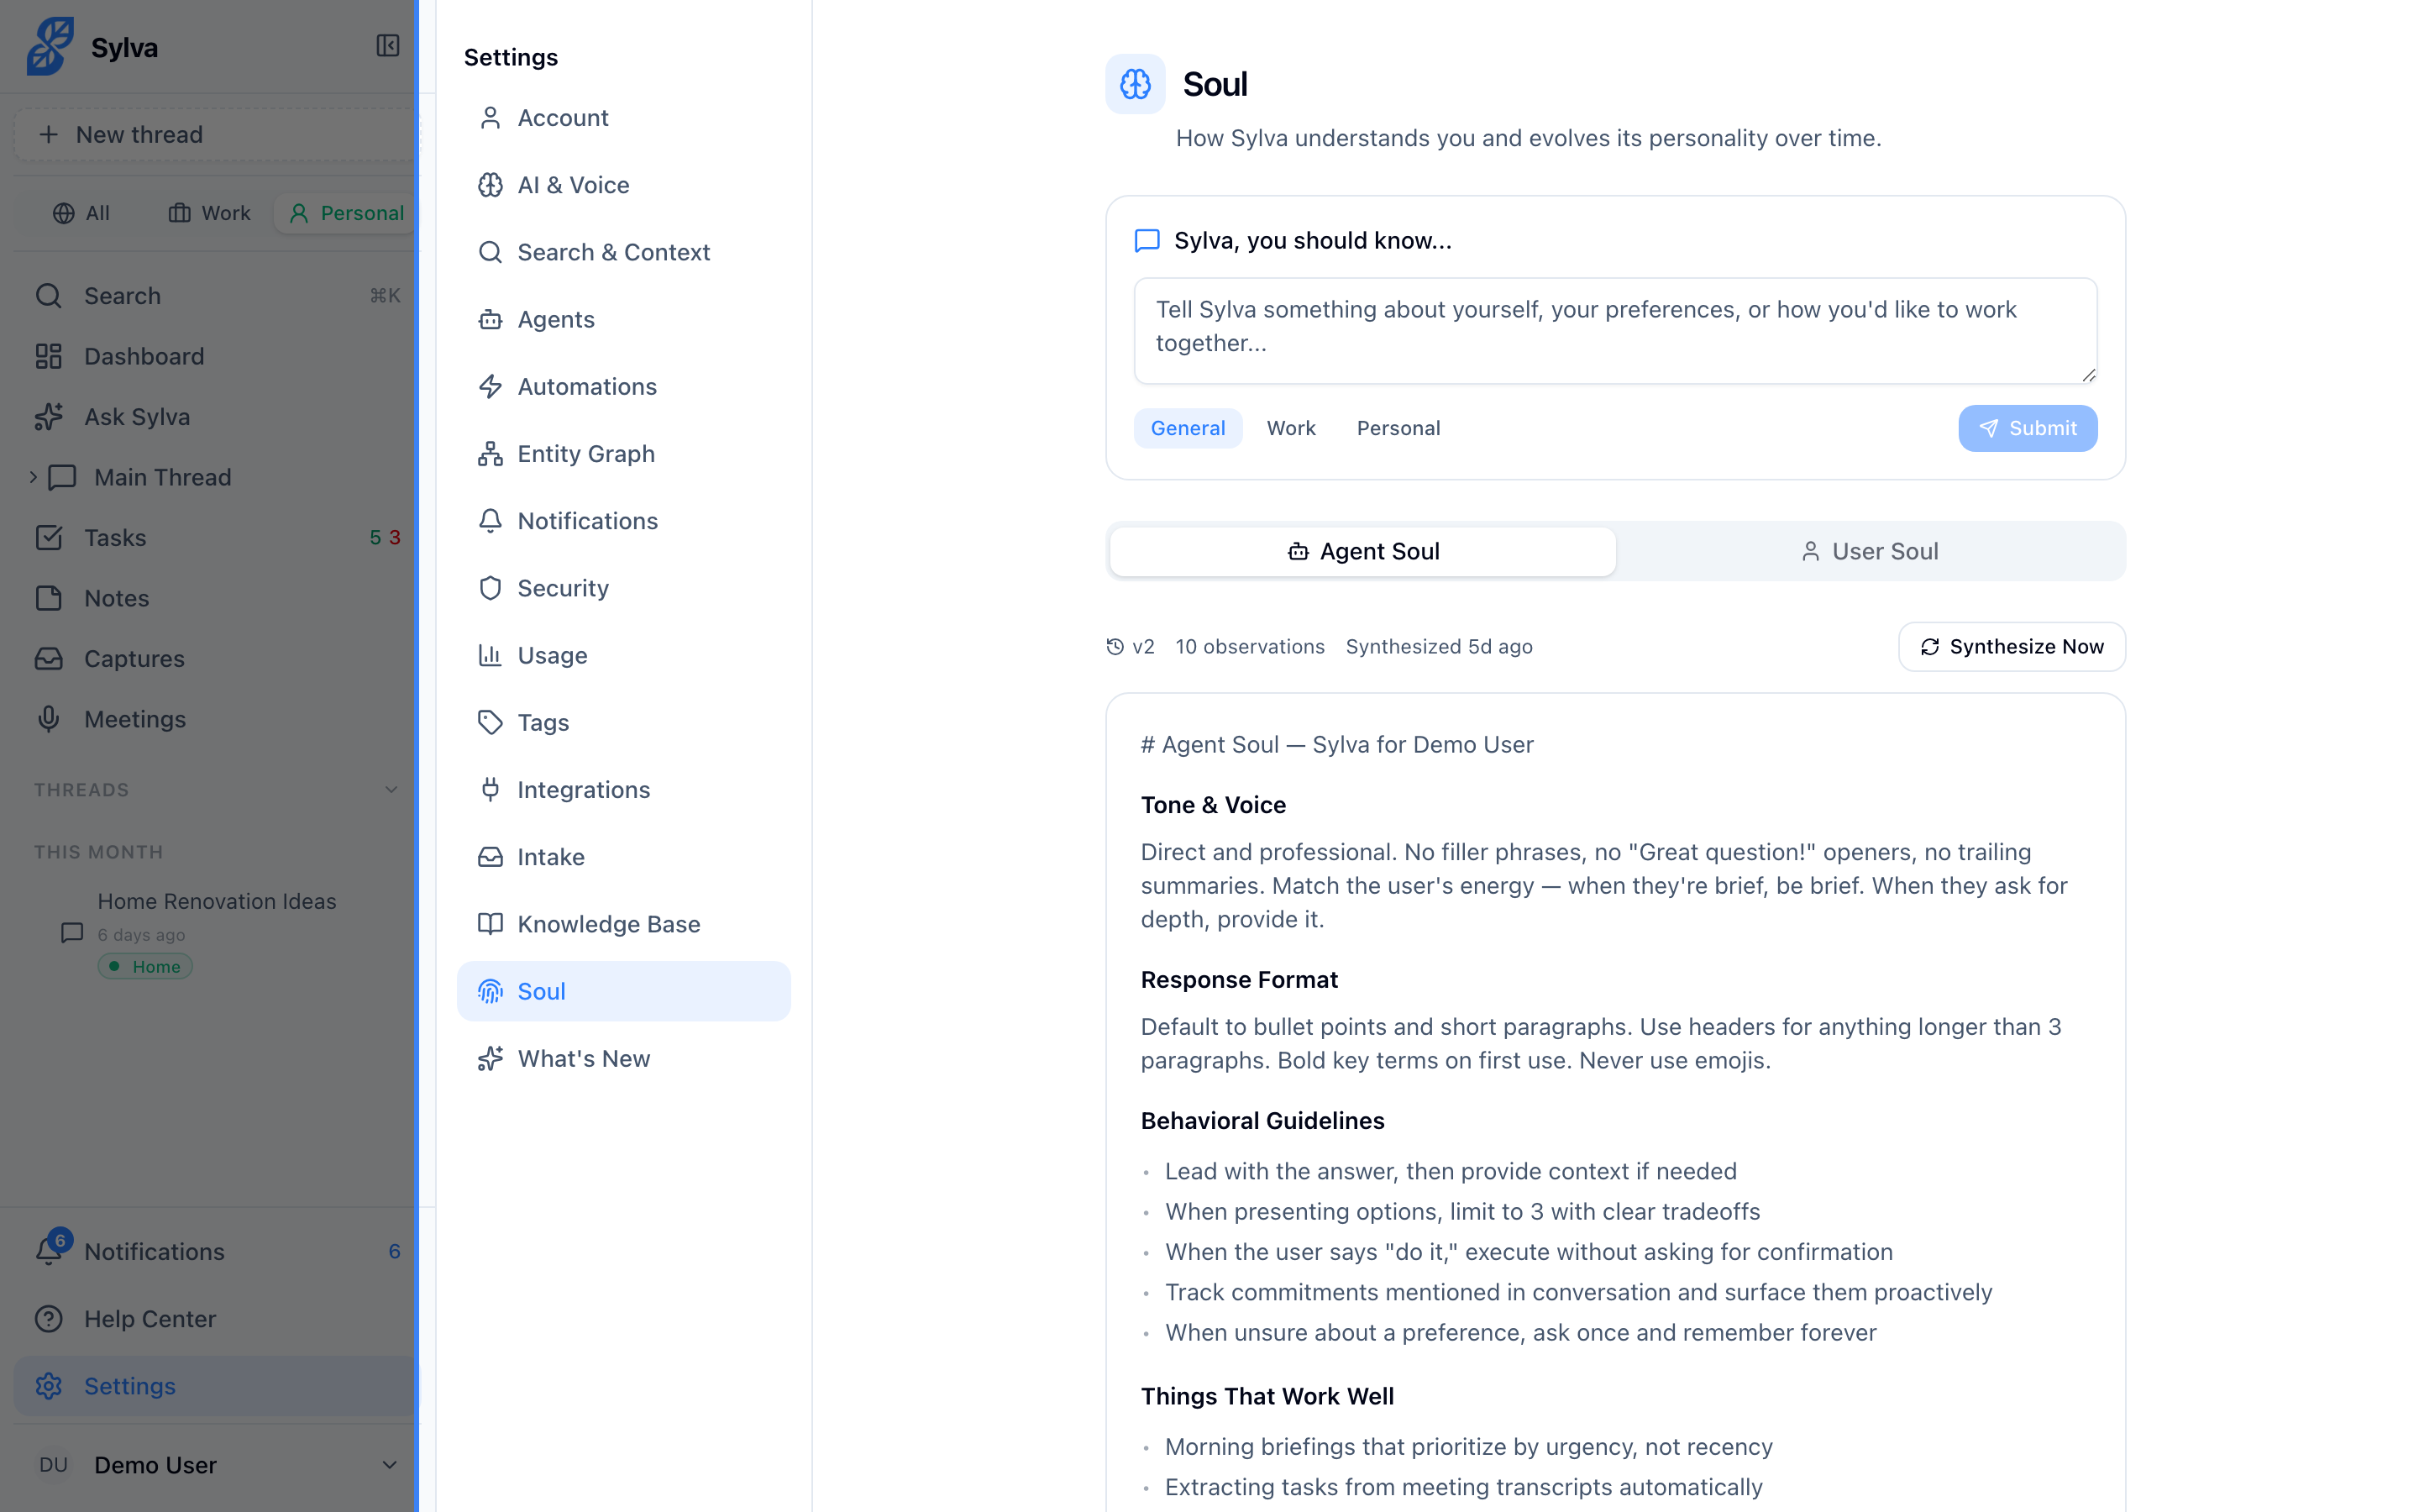Open the v2 version history icon
Viewport: 2419px width, 1512px height.
[x=1115, y=647]
